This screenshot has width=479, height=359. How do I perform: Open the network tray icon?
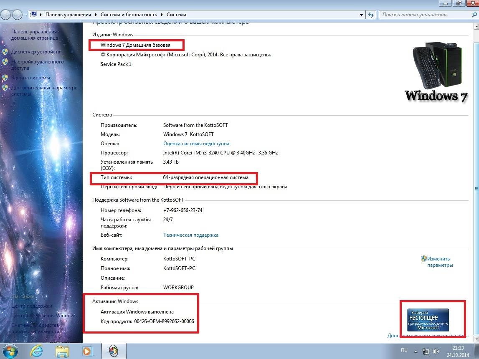click(x=426, y=351)
